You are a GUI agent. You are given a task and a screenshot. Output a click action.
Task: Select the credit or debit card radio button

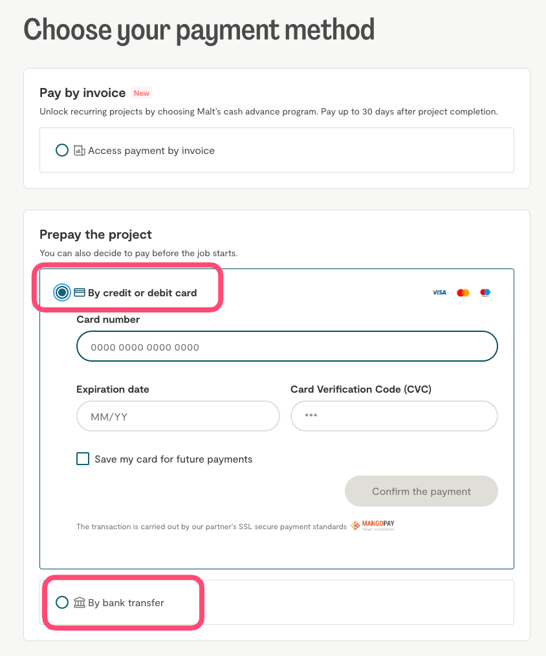tap(62, 293)
